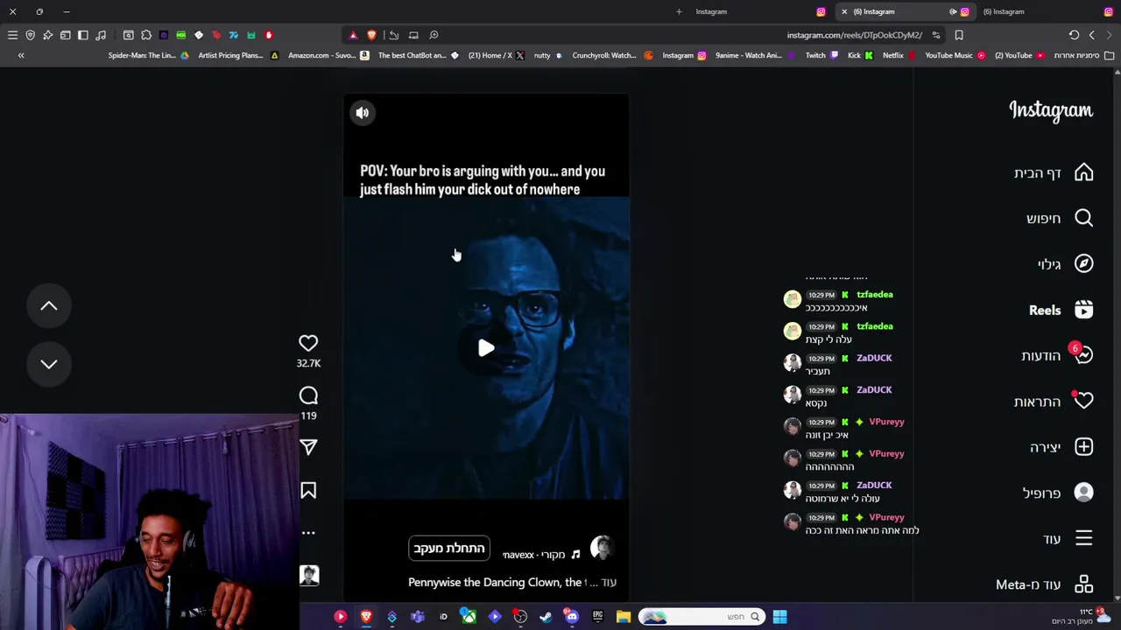Click the Brave shields icon in toolbar
The image size is (1121, 630).
pyautogui.click(x=30, y=35)
